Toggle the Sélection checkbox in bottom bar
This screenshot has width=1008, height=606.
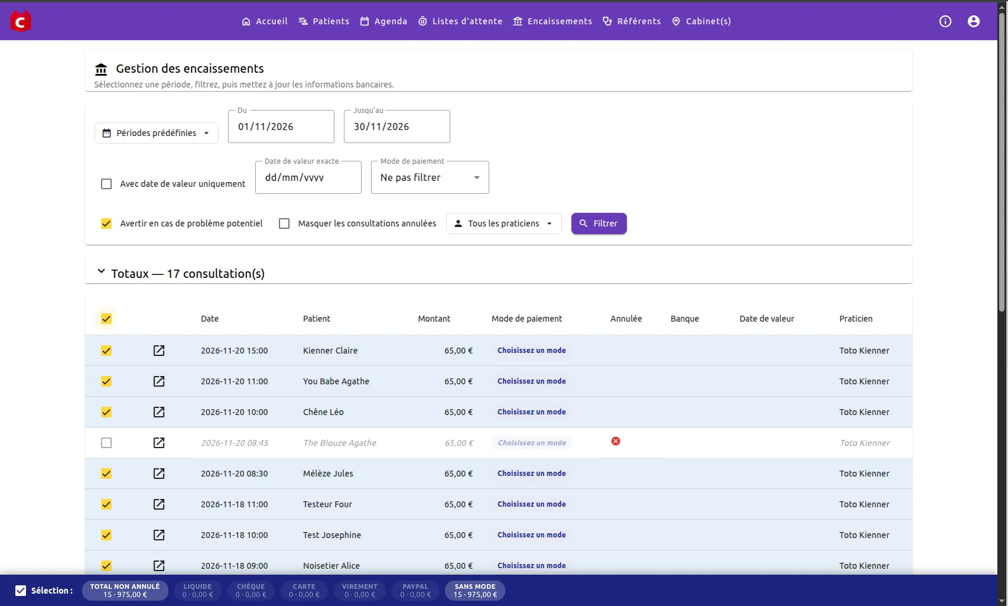(x=21, y=591)
